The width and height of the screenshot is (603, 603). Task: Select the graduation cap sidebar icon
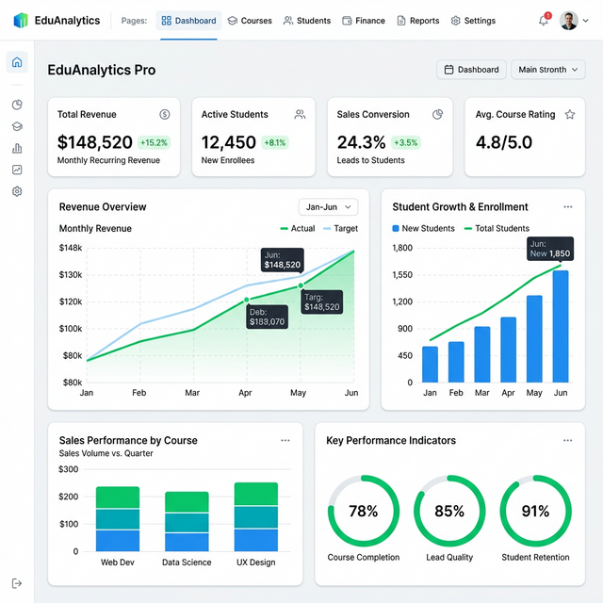coord(17,126)
